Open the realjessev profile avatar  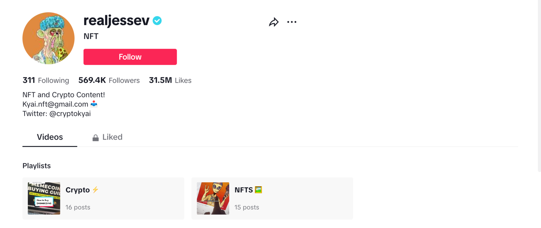48,38
